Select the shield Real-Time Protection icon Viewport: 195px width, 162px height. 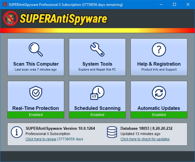[36, 93]
